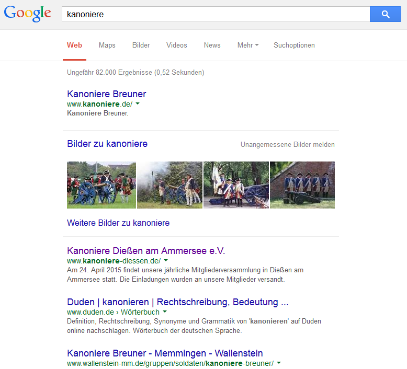Click Weitere Bilder zu kanoniere
The width and height of the screenshot is (407, 369).
(118, 223)
